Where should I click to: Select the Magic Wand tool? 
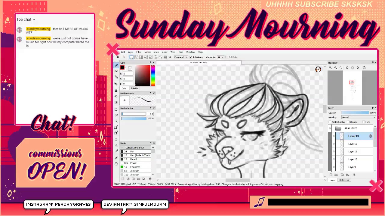[116, 121]
